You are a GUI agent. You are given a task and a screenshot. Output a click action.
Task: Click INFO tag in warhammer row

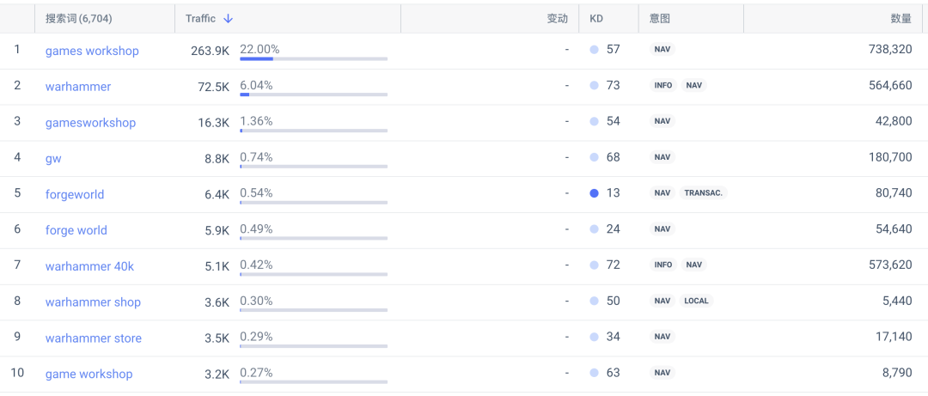pyautogui.click(x=662, y=86)
